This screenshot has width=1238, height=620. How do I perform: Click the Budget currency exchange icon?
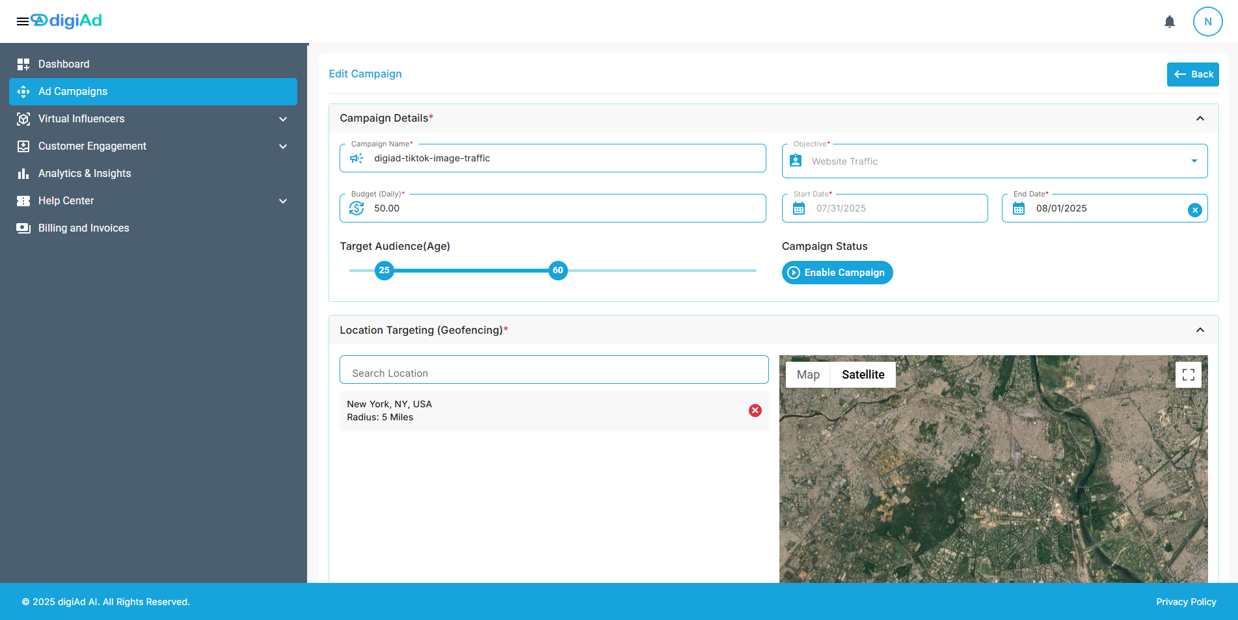coord(357,208)
